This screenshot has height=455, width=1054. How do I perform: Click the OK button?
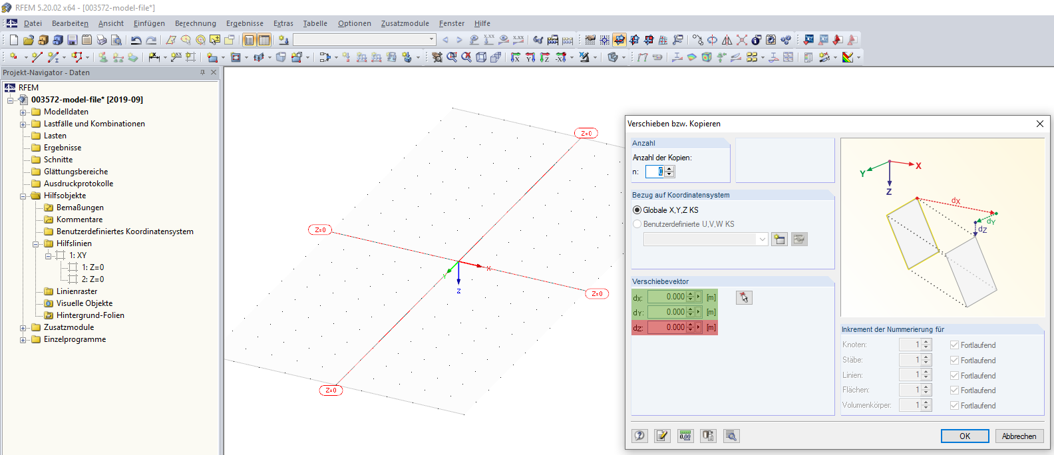[x=965, y=436]
